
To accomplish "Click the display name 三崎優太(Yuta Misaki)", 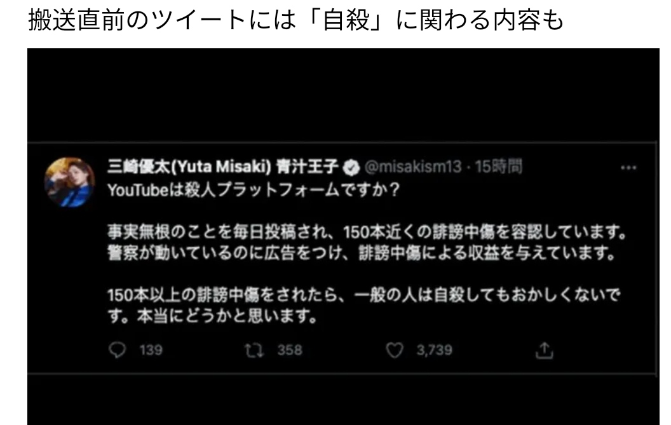I will (x=189, y=166).
